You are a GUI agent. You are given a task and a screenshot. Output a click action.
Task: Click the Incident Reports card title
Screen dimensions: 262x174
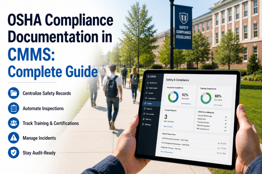click(171, 111)
